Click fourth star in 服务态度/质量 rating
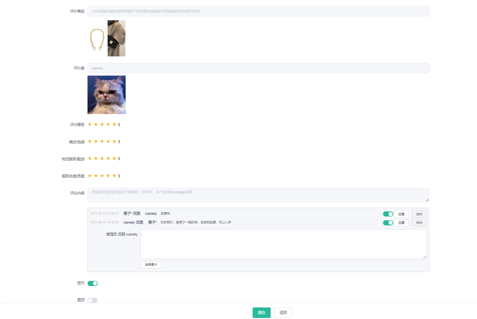This screenshot has height=319, width=477. point(108,176)
